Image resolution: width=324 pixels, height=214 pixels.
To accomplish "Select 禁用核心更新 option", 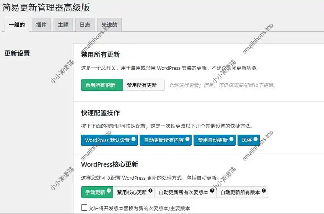I will [134, 192].
